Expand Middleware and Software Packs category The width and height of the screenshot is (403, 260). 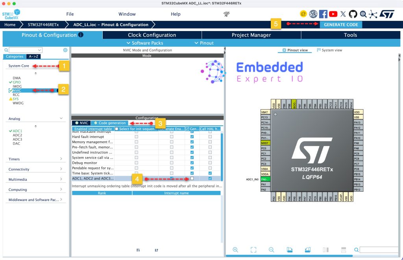point(35,200)
